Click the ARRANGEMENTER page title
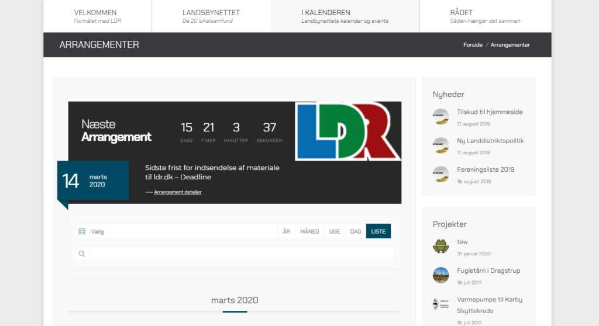 point(99,44)
